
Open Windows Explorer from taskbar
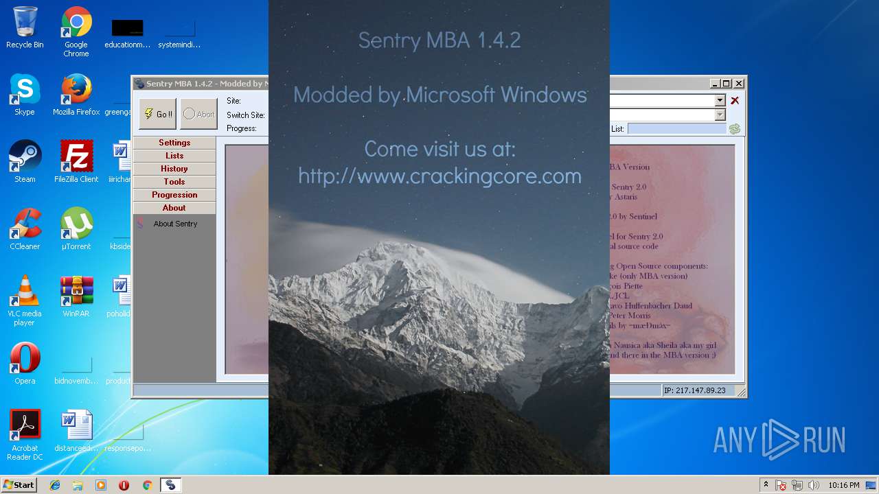78,485
